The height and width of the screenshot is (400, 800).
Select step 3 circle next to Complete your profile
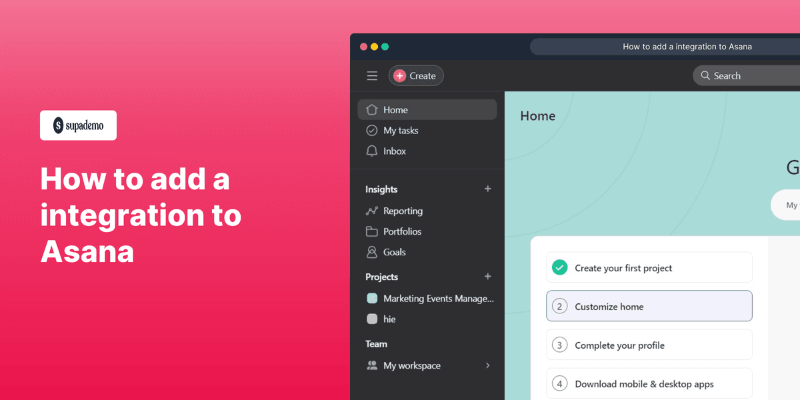pyautogui.click(x=561, y=345)
